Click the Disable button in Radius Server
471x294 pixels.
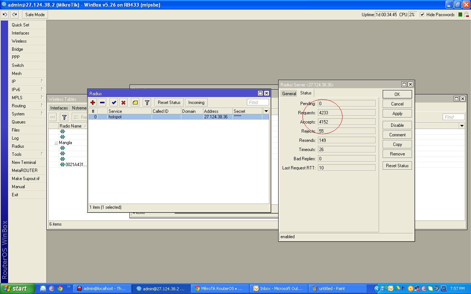(x=397, y=125)
